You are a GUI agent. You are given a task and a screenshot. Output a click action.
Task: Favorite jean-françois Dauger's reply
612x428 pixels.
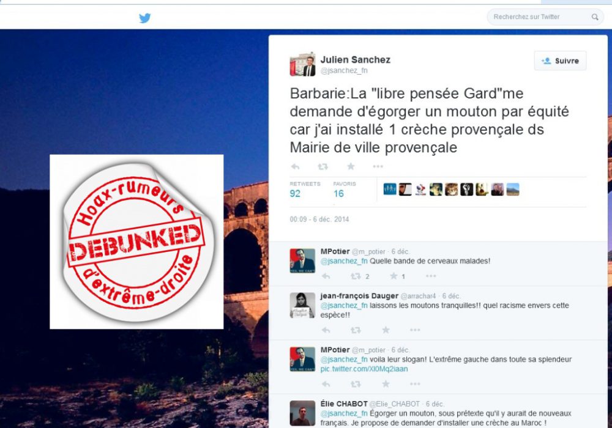pos(386,330)
